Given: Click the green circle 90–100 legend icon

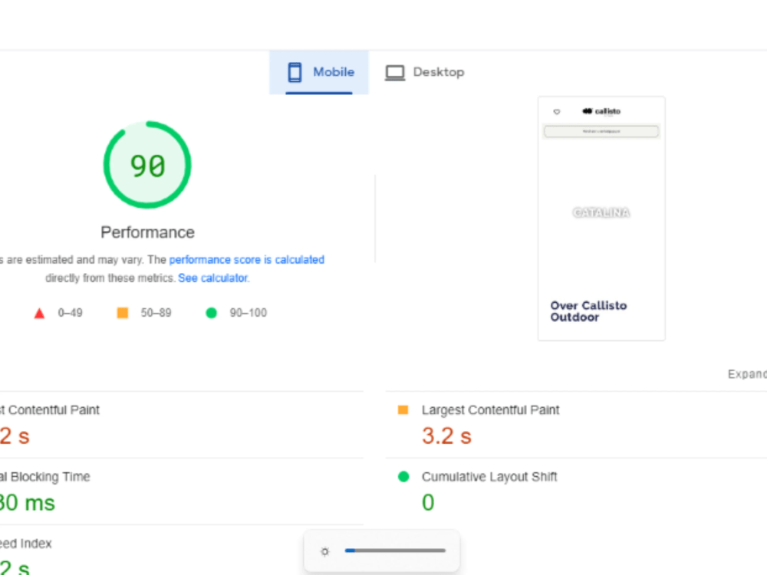Looking at the screenshot, I should pyautogui.click(x=212, y=313).
